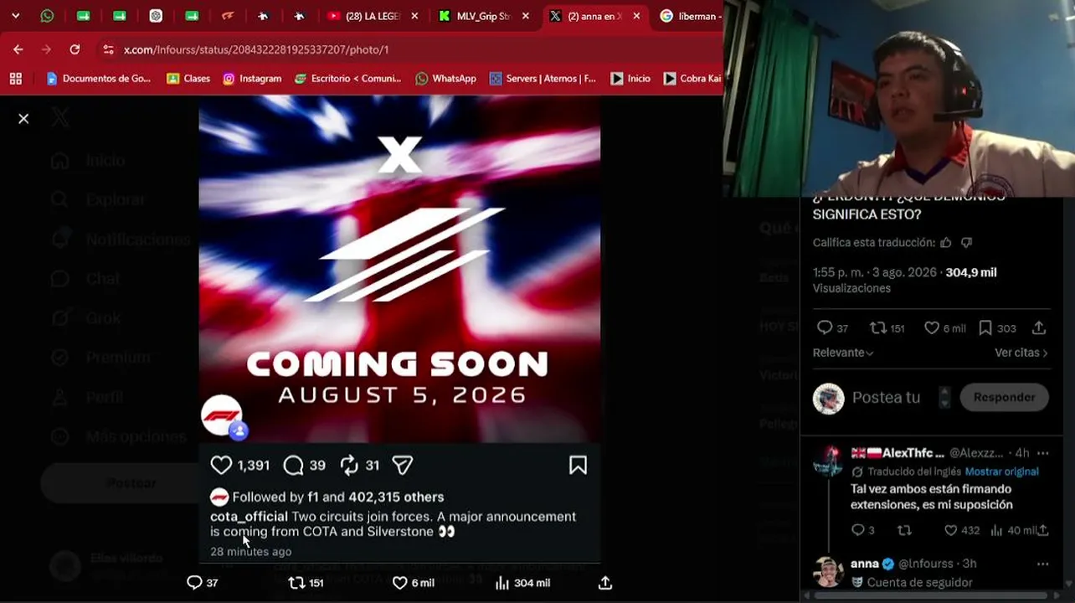The image size is (1075, 603).
Task: Click the "Postea tu" reply field
Action: (x=886, y=398)
